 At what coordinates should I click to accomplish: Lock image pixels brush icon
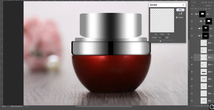tap(199, 9)
